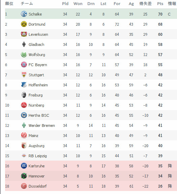The height and width of the screenshot is (194, 177).
Task: Open the Hoffenheim team name link
Action: (38, 85)
